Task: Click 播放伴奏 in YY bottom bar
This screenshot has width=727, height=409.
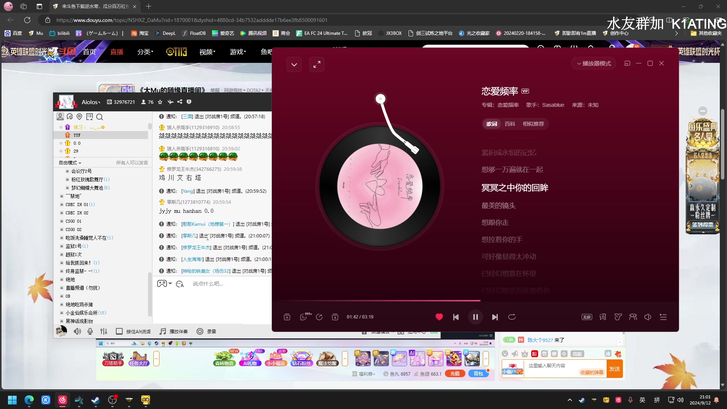Action: tap(173, 331)
